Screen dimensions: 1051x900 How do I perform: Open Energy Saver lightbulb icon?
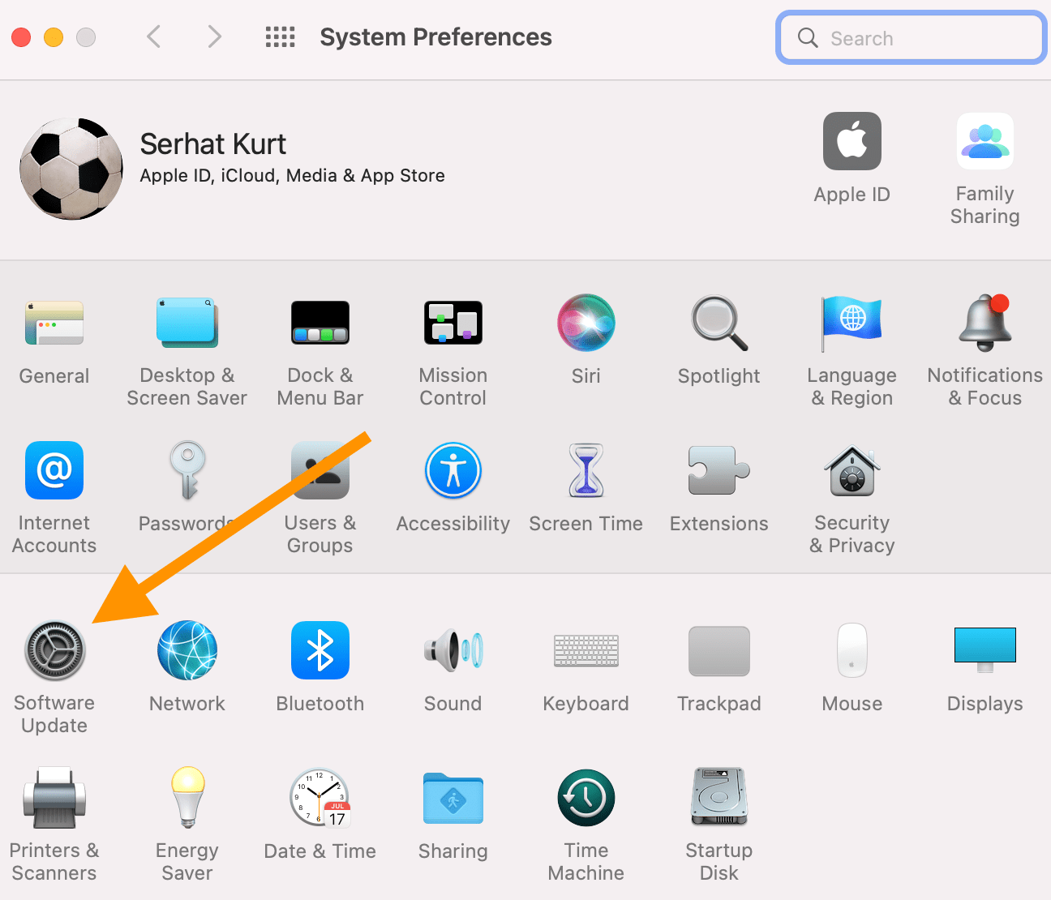(x=187, y=798)
